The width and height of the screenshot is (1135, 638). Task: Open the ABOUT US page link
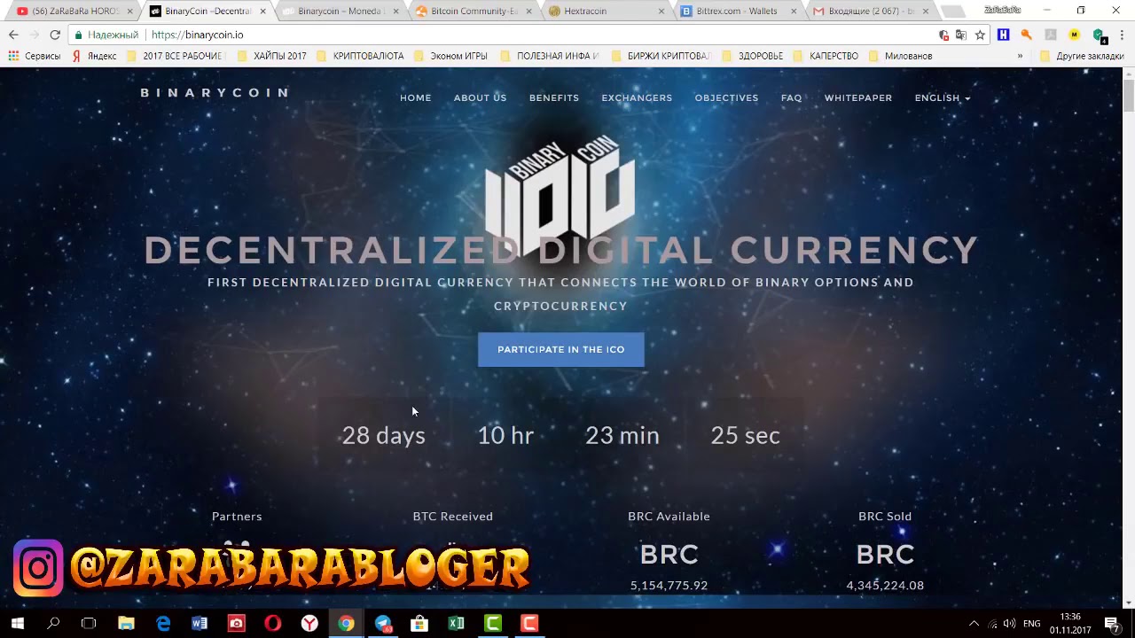pyautogui.click(x=481, y=97)
